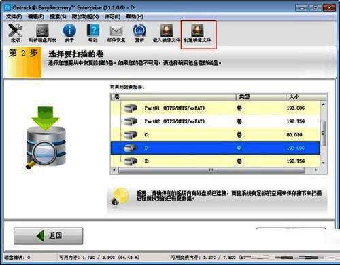Select the E: volume row
This screenshot has height=265, width=340.
coord(215,161)
